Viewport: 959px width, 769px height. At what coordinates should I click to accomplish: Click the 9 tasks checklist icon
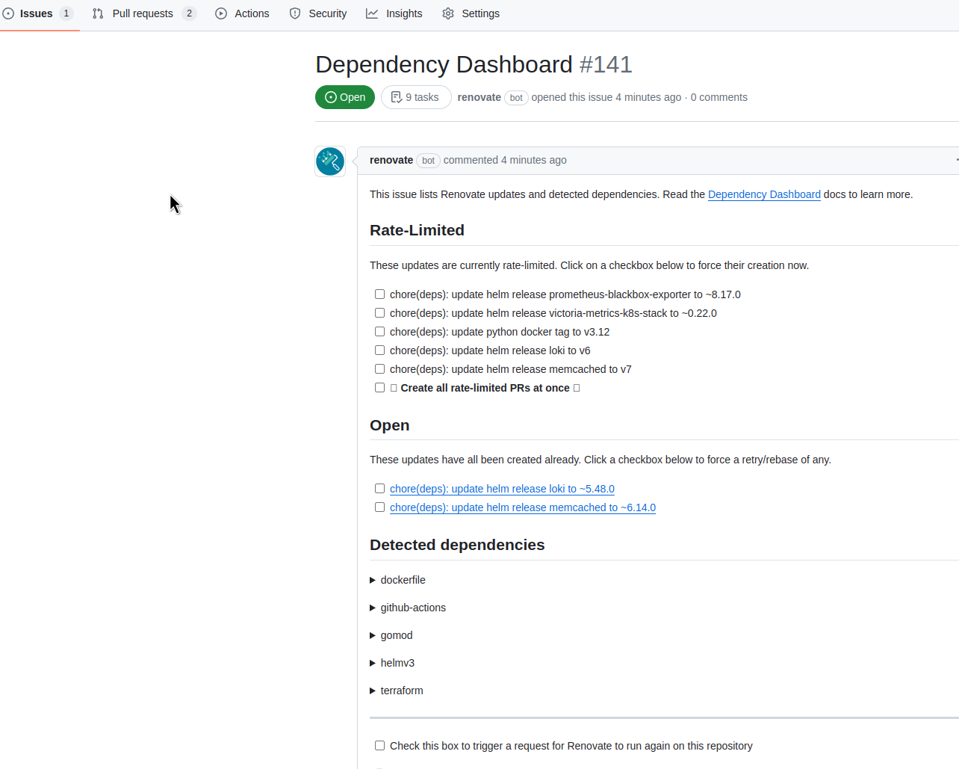[396, 96]
